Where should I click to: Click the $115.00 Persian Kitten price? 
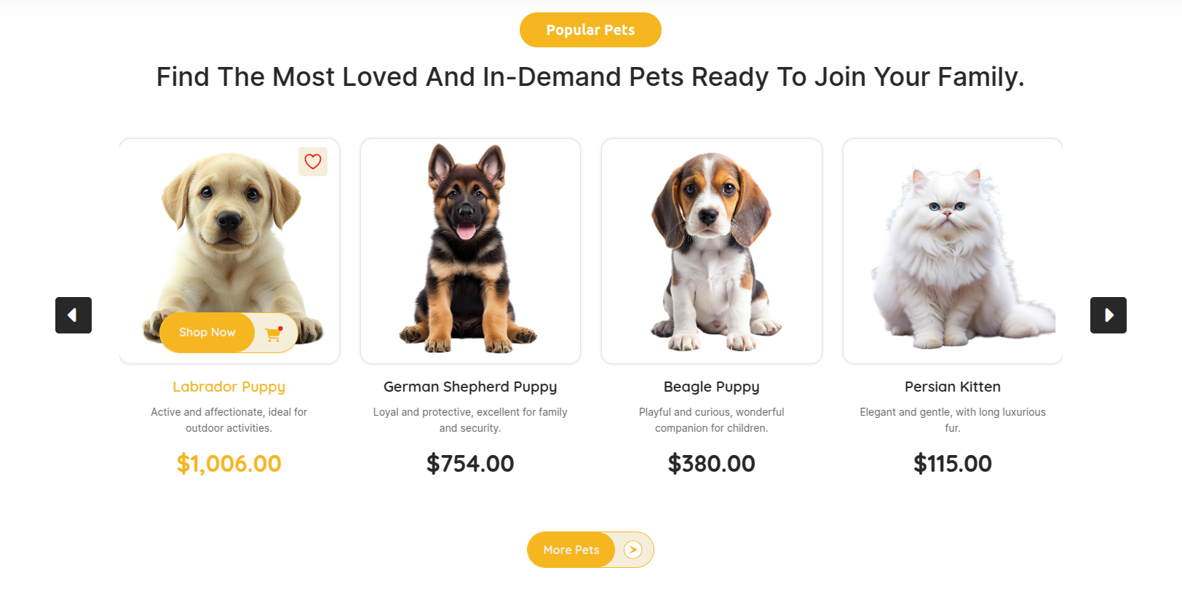tap(952, 464)
